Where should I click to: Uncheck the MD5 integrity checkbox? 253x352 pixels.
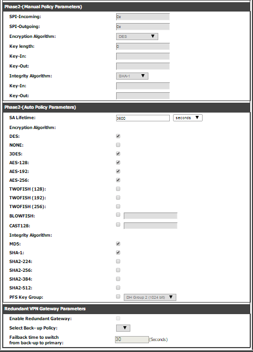click(x=118, y=244)
